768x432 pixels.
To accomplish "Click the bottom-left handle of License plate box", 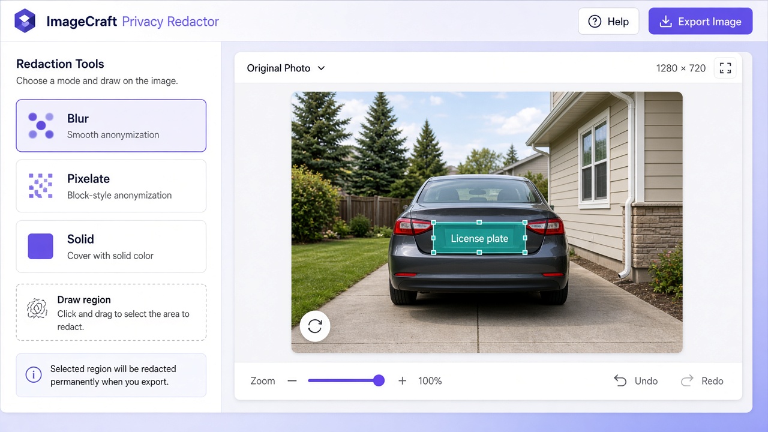I will coord(434,253).
